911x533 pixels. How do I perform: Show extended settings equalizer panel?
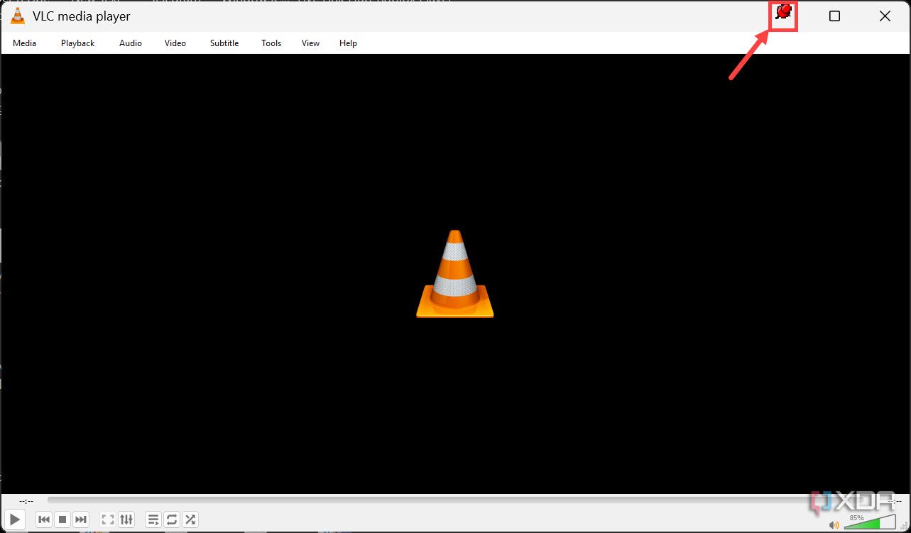coord(126,520)
